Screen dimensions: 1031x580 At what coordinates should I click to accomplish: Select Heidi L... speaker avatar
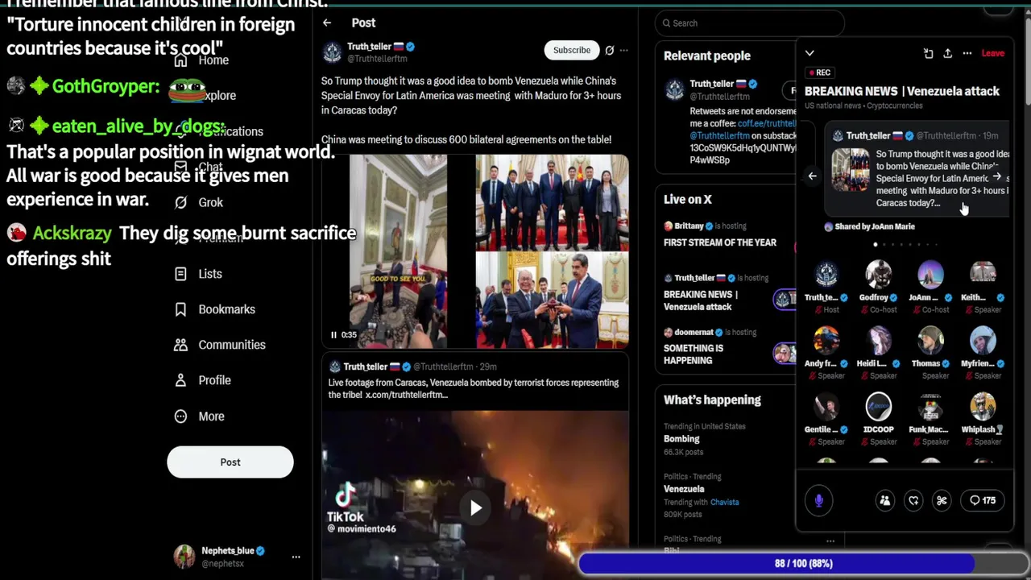pos(878,341)
